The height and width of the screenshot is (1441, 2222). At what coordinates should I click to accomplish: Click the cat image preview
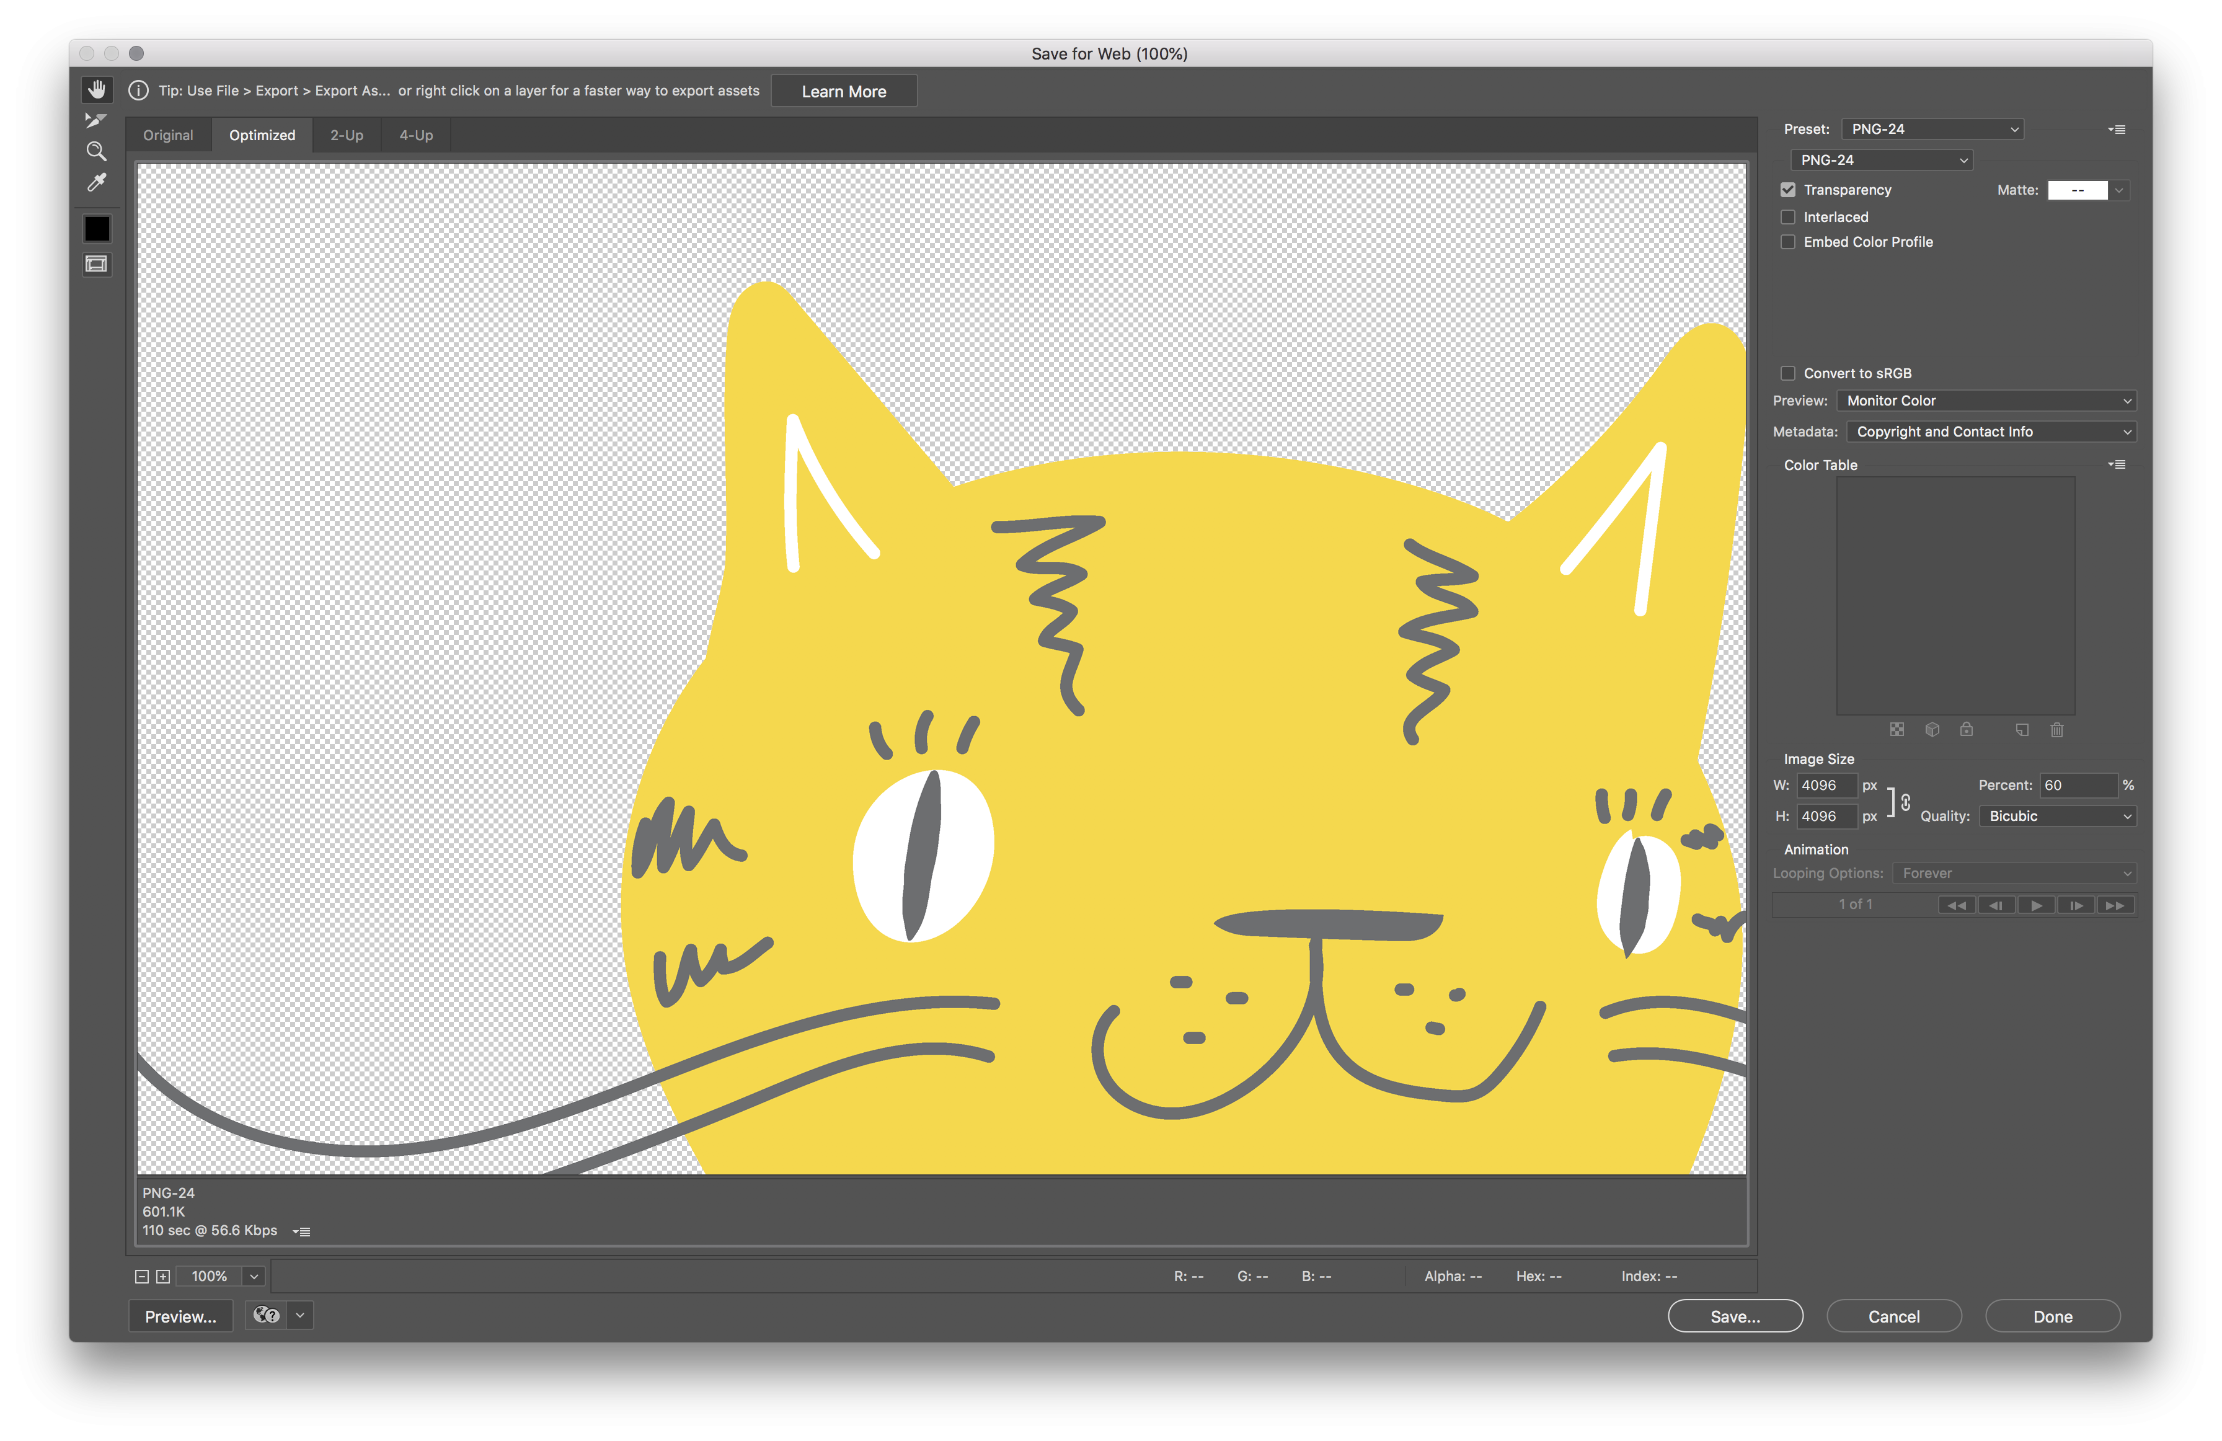coord(941,668)
